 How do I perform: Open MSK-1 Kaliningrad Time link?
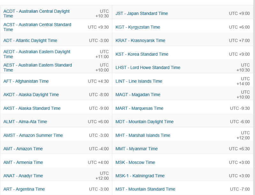(x=140, y=176)
